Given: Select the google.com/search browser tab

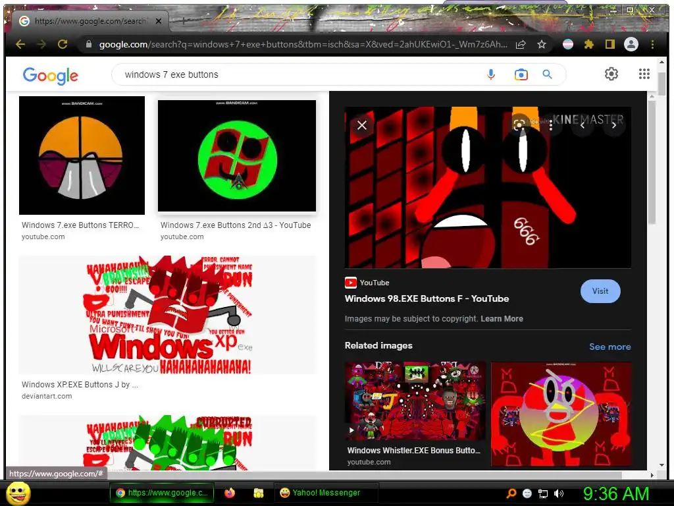Looking at the screenshot, I should pyautogui.click(x=90, y=20).
